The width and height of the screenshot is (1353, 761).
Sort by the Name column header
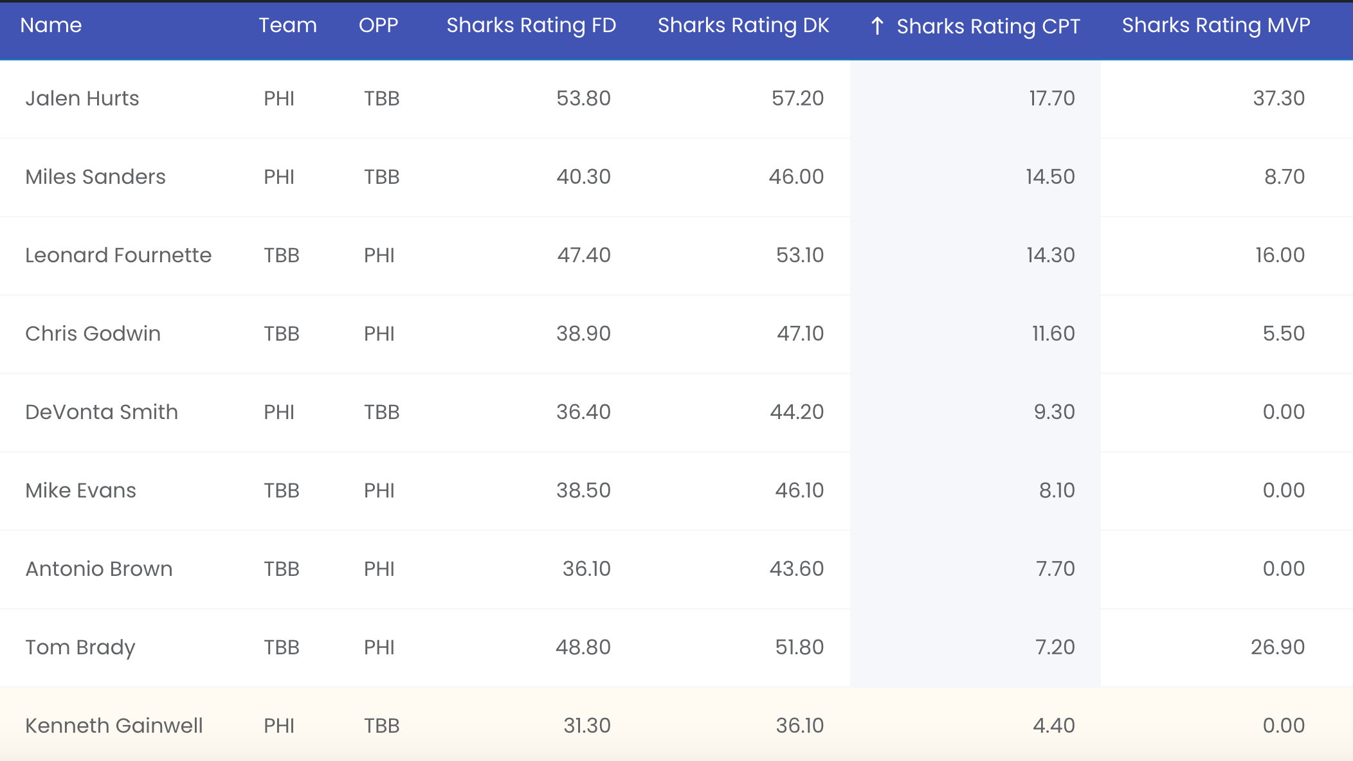click(51, 25)
